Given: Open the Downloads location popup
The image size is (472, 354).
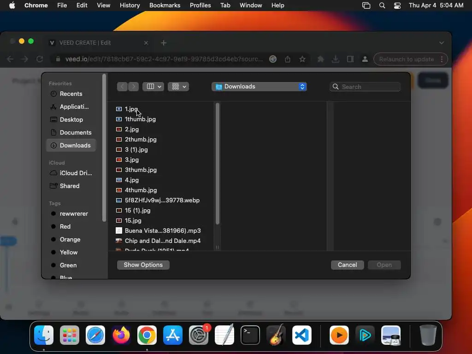Looking at the screenshot, I should click(x=259, y=87).
